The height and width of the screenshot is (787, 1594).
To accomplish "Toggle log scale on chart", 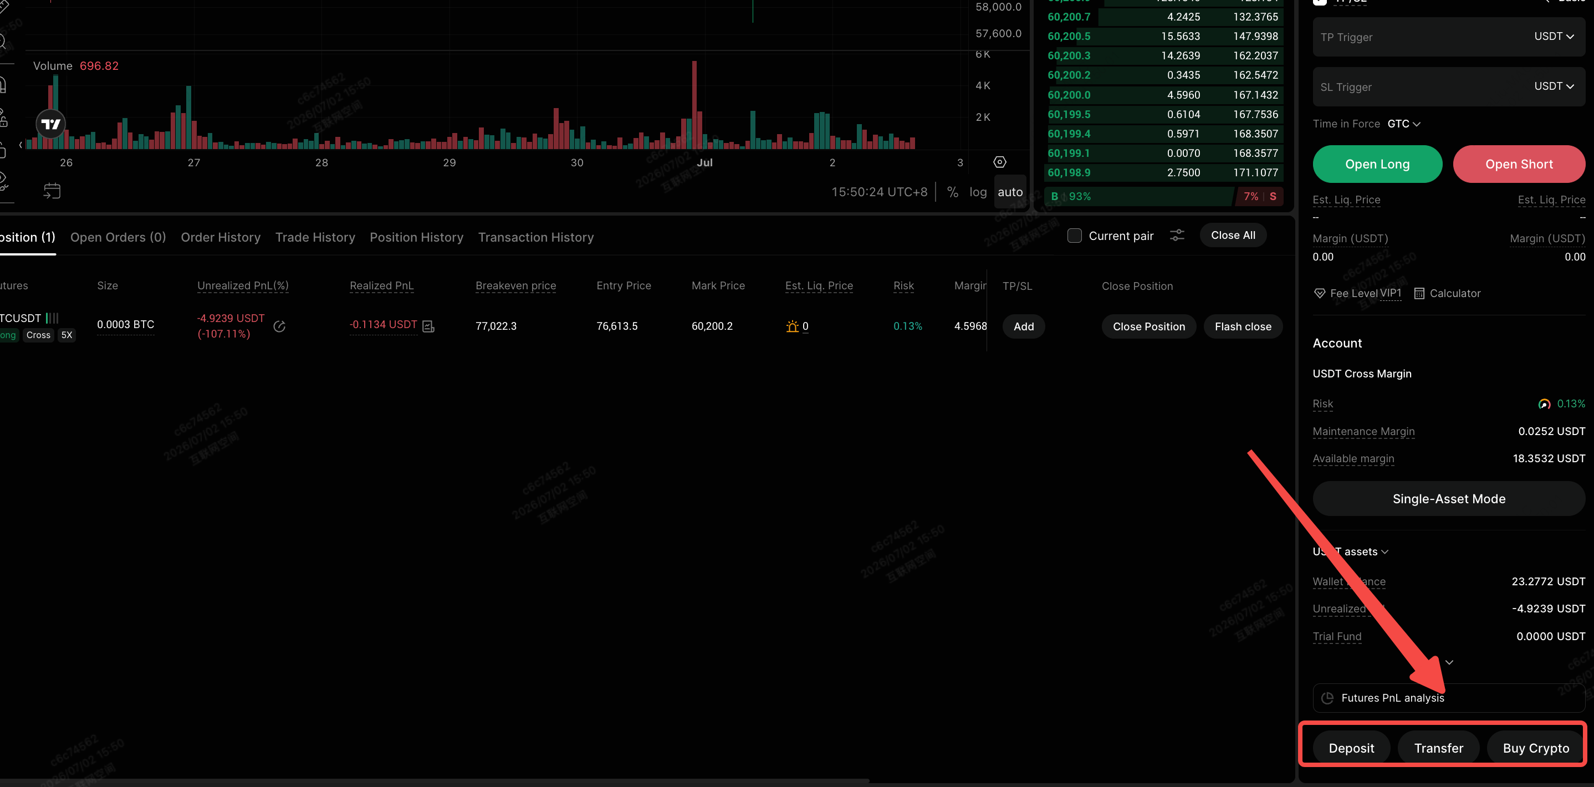I will (x=978, y=192).
